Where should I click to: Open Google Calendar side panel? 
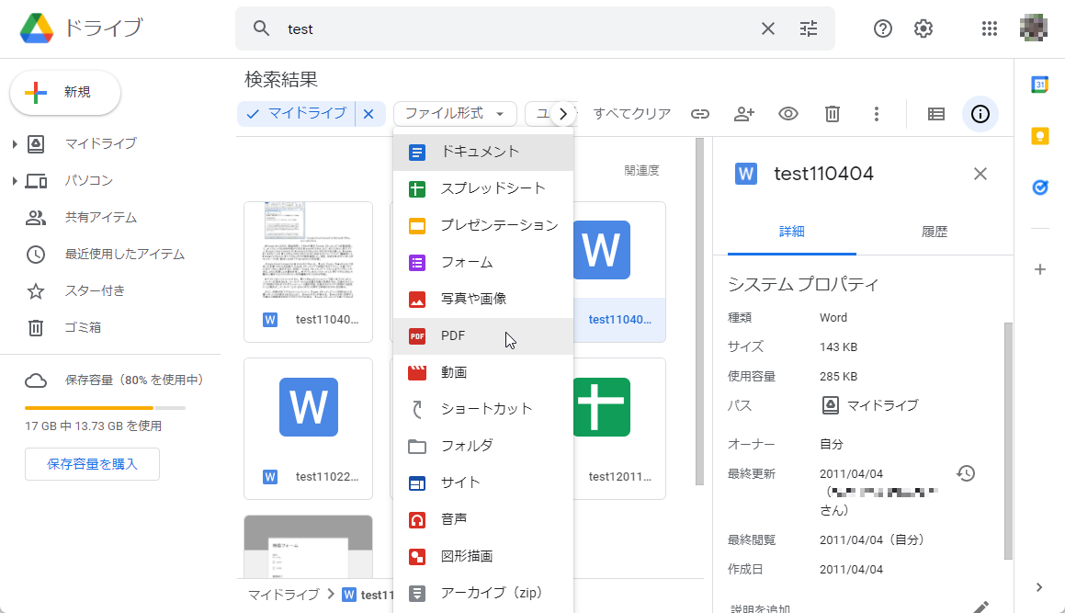point(1039,84)
